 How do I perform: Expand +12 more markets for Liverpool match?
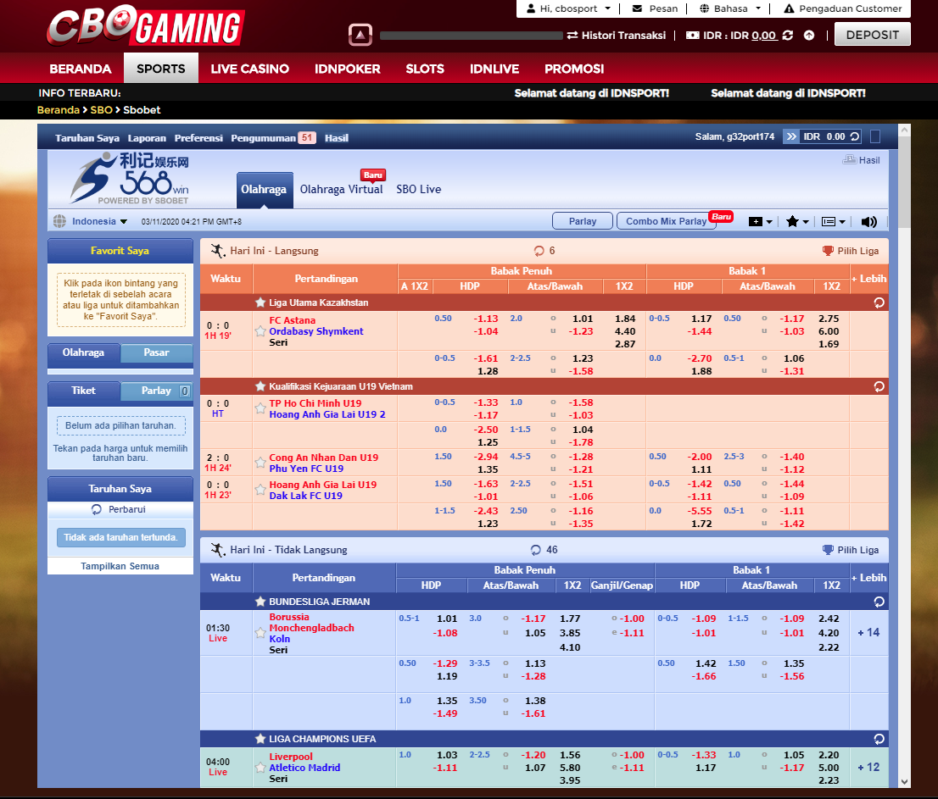point(868,768)
